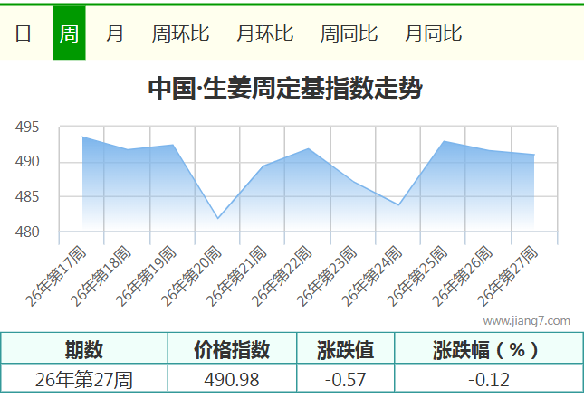
Task: Select the 周同比 tab
Action: click(x=349, y=33)
